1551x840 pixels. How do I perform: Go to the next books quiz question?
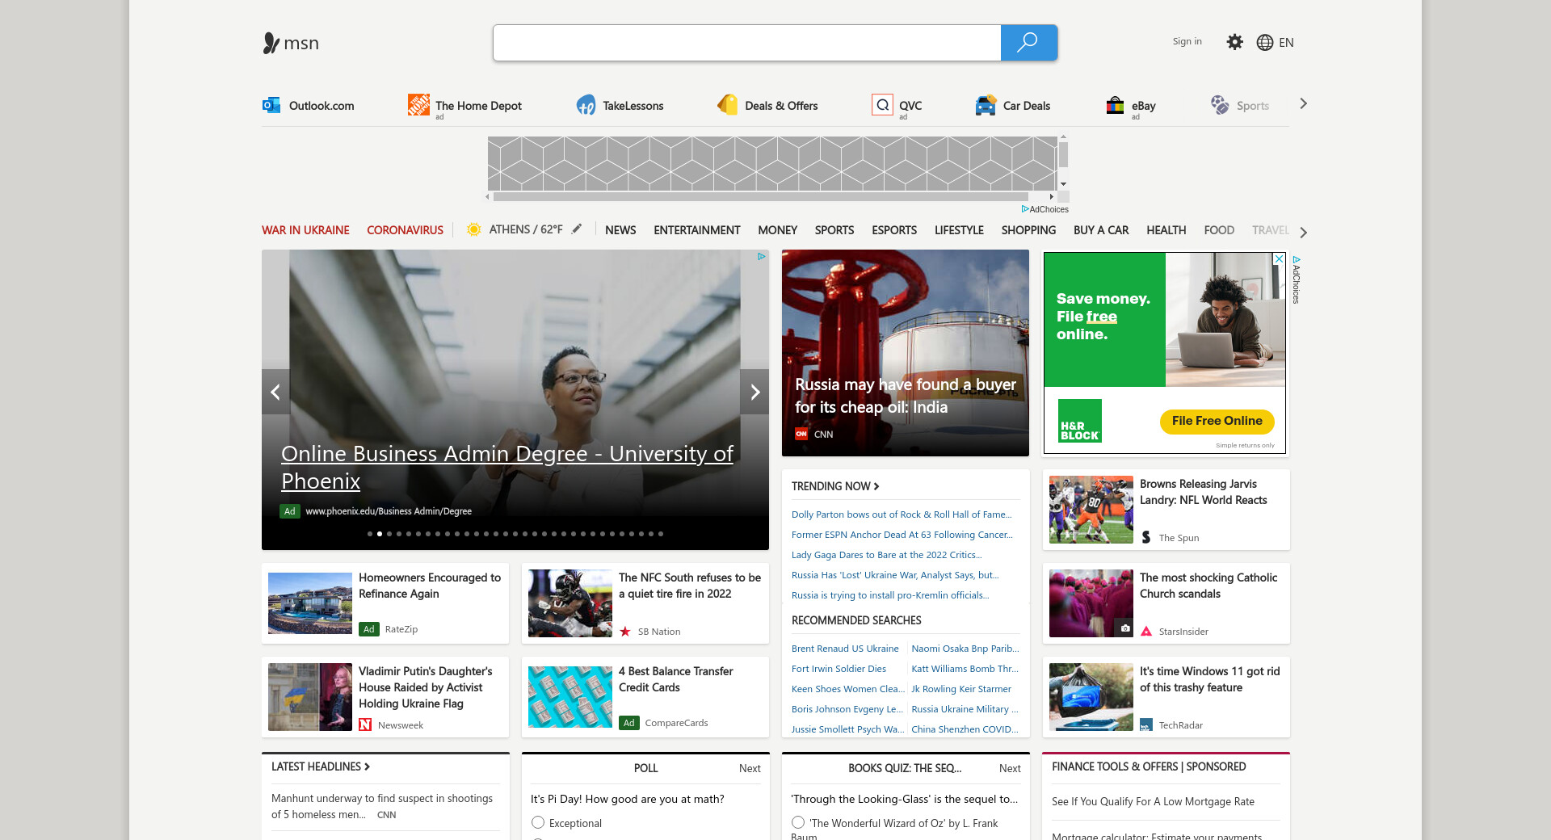[x=1010, y=768]
